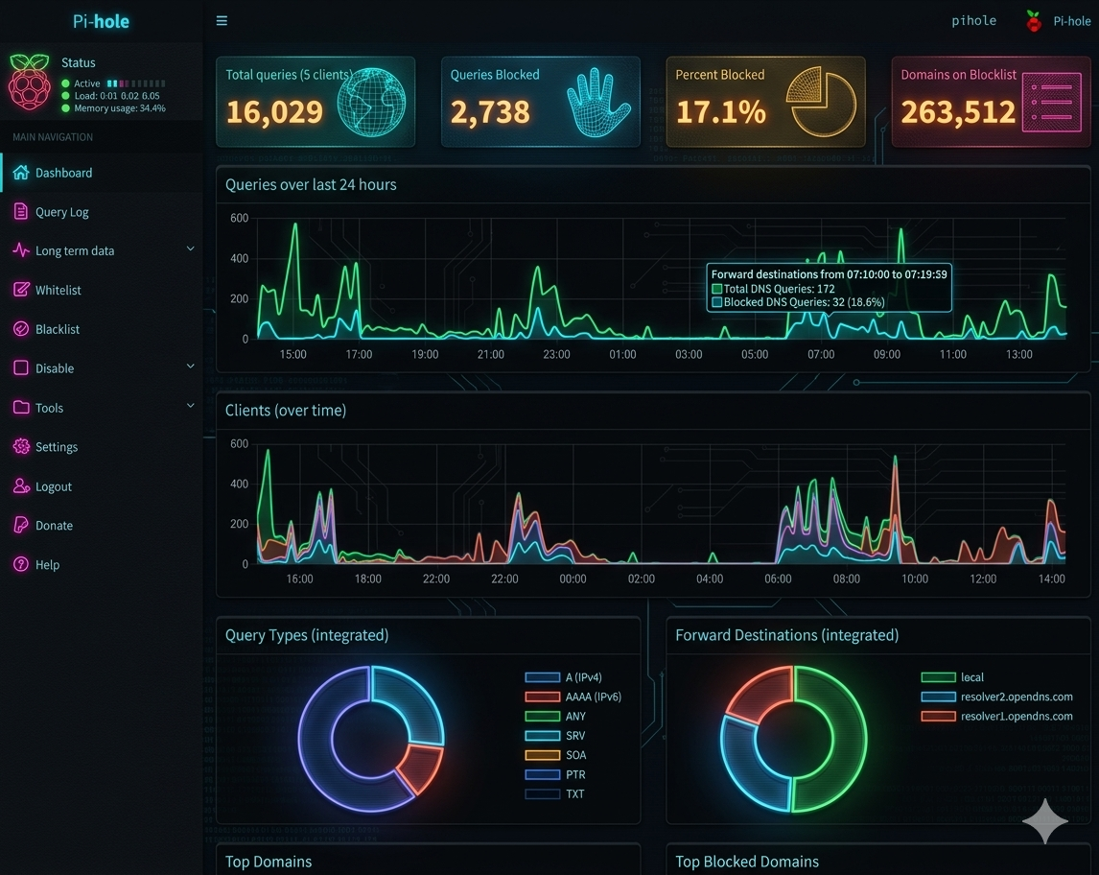Open the Help page
This screenshot has height=875, width=1099.
[x=48, y=565]
